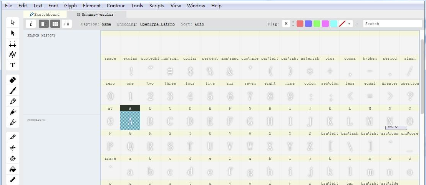Open the Scripts menu
426x185 pixels.
point(157,5)
